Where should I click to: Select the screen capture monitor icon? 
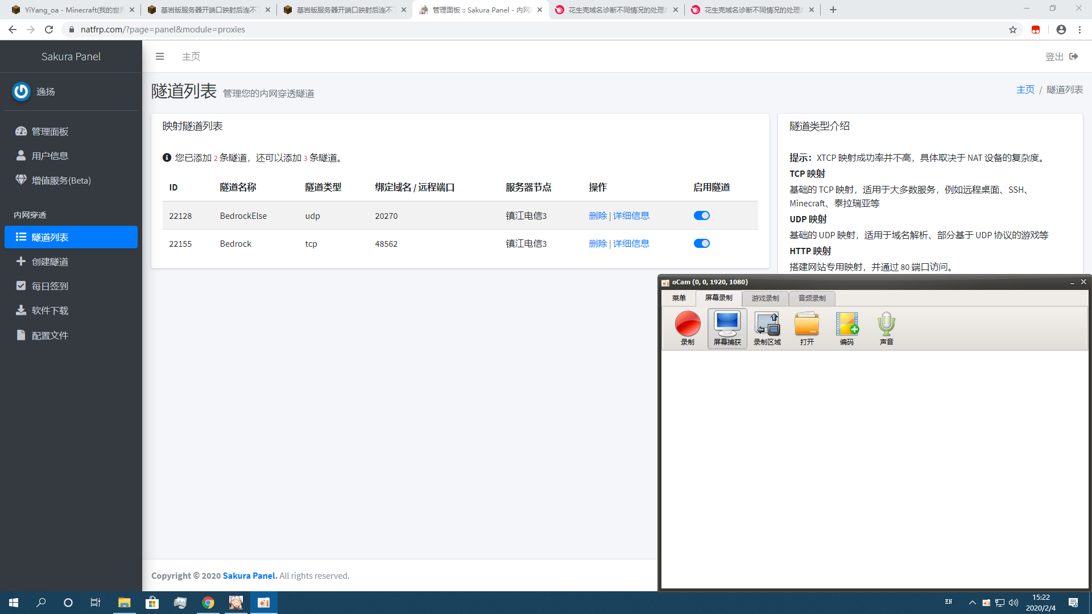(727, 324)
